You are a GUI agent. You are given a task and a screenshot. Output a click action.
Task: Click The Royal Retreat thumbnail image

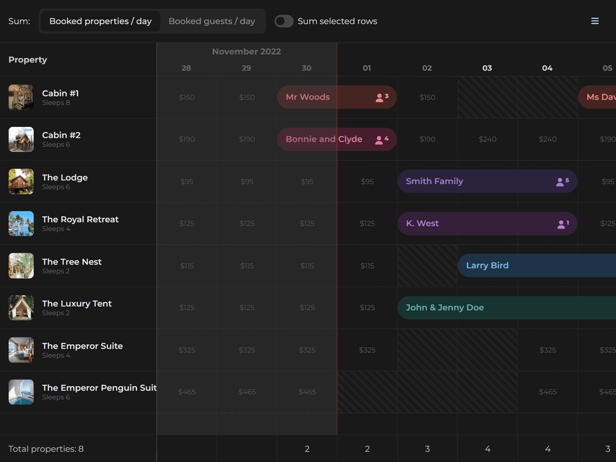pos(21,224)
